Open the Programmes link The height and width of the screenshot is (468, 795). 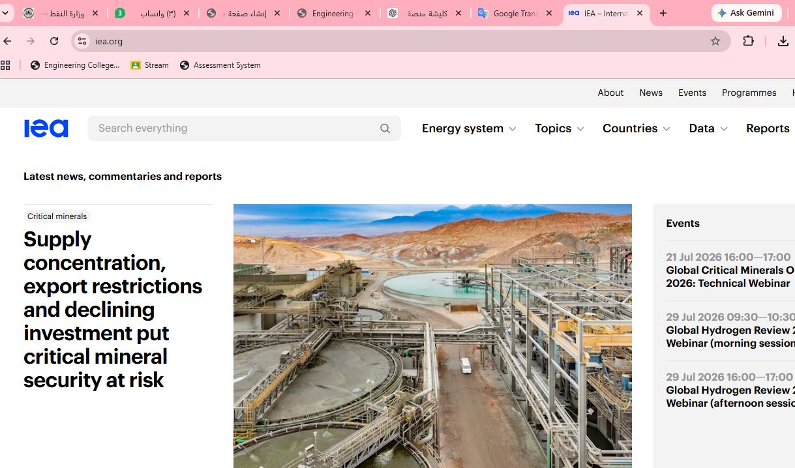click(x=749, y=93)
